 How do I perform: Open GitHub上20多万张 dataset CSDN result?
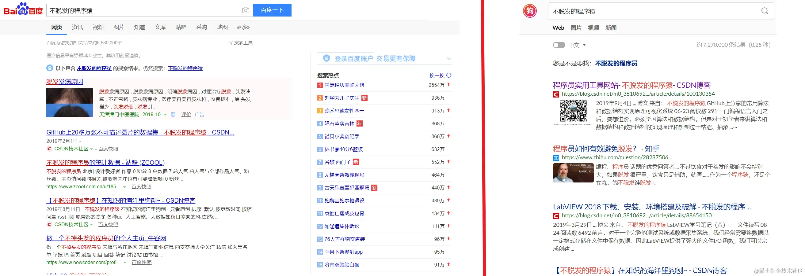[x=140, y=132]
